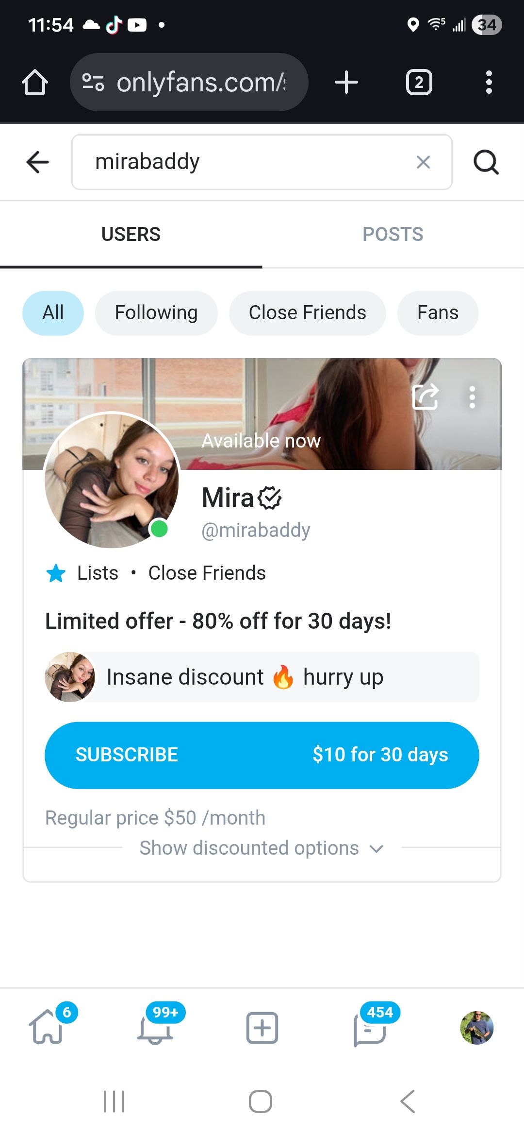This screenshot has height=1137, width=524.
Task: Open more options on the profile card
Action: click(472, 397)
